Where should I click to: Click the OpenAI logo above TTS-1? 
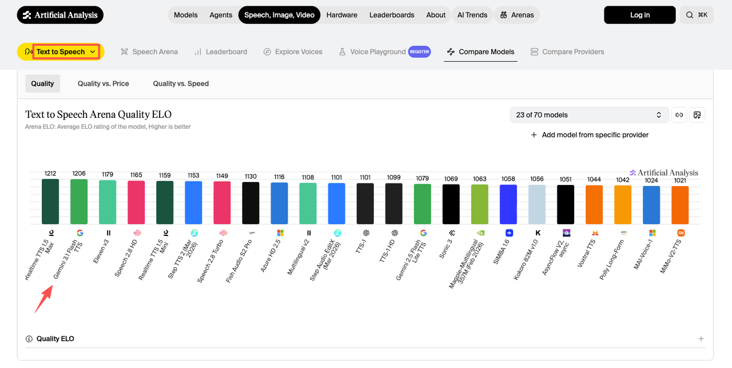click(x=366, y=233)
